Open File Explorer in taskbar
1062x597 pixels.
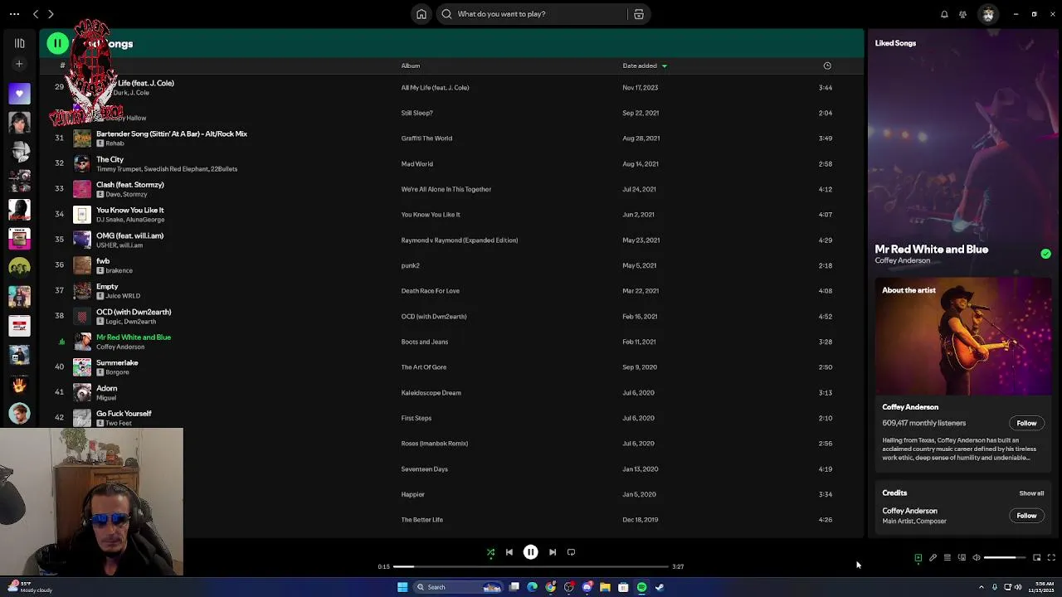click(605, 587)
